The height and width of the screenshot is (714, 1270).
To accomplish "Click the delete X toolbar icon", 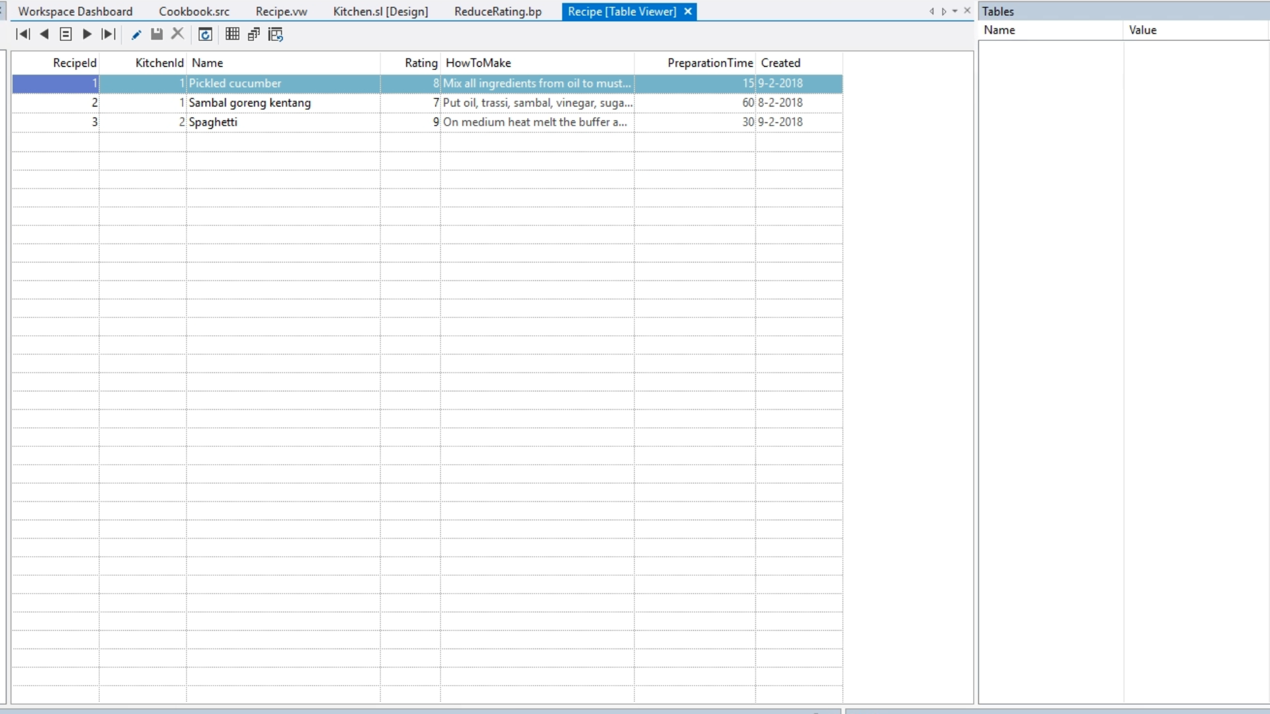I will tap(177, 34).
